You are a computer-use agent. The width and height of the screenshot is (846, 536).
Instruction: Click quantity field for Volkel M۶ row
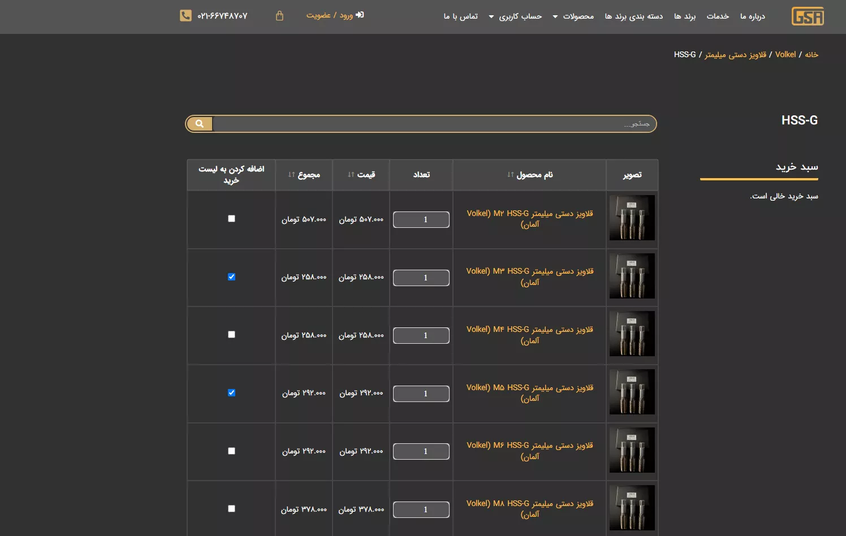421,451
